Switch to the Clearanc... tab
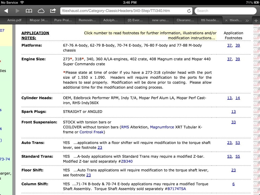This screenshot has width=260, height=195. (185, 20)
